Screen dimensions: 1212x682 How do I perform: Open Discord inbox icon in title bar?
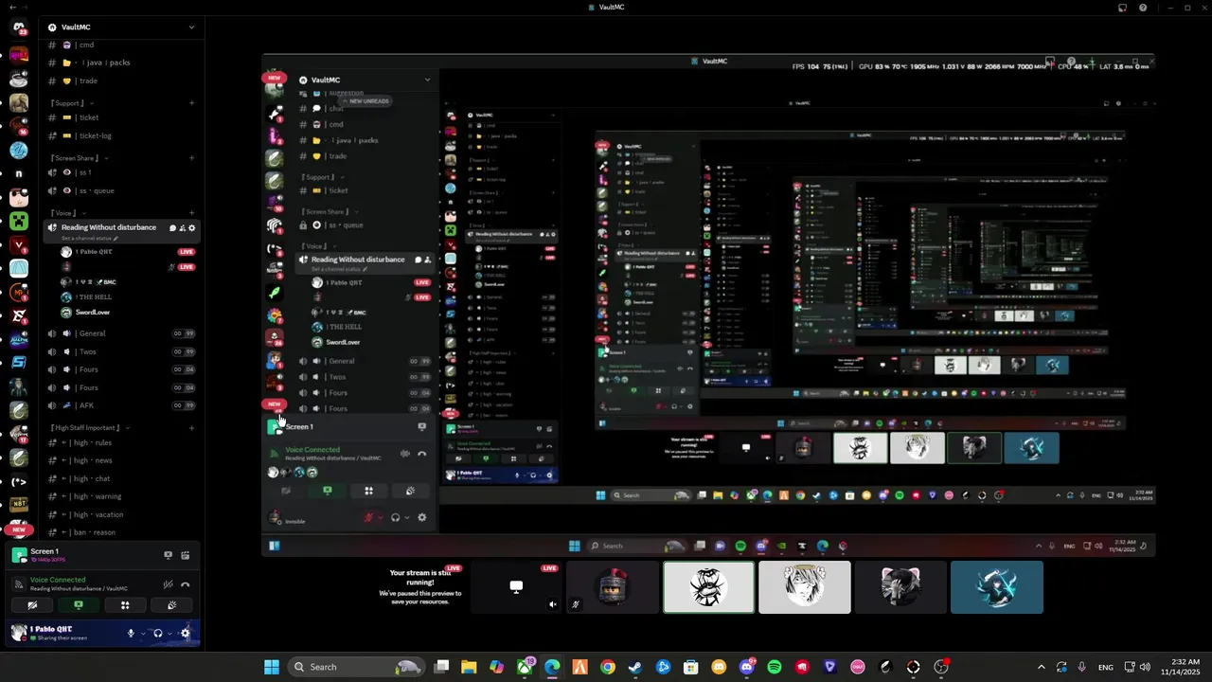(1122, 8)
